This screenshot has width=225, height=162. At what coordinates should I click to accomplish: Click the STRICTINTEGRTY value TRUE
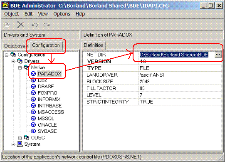click(x=146, y=102)
